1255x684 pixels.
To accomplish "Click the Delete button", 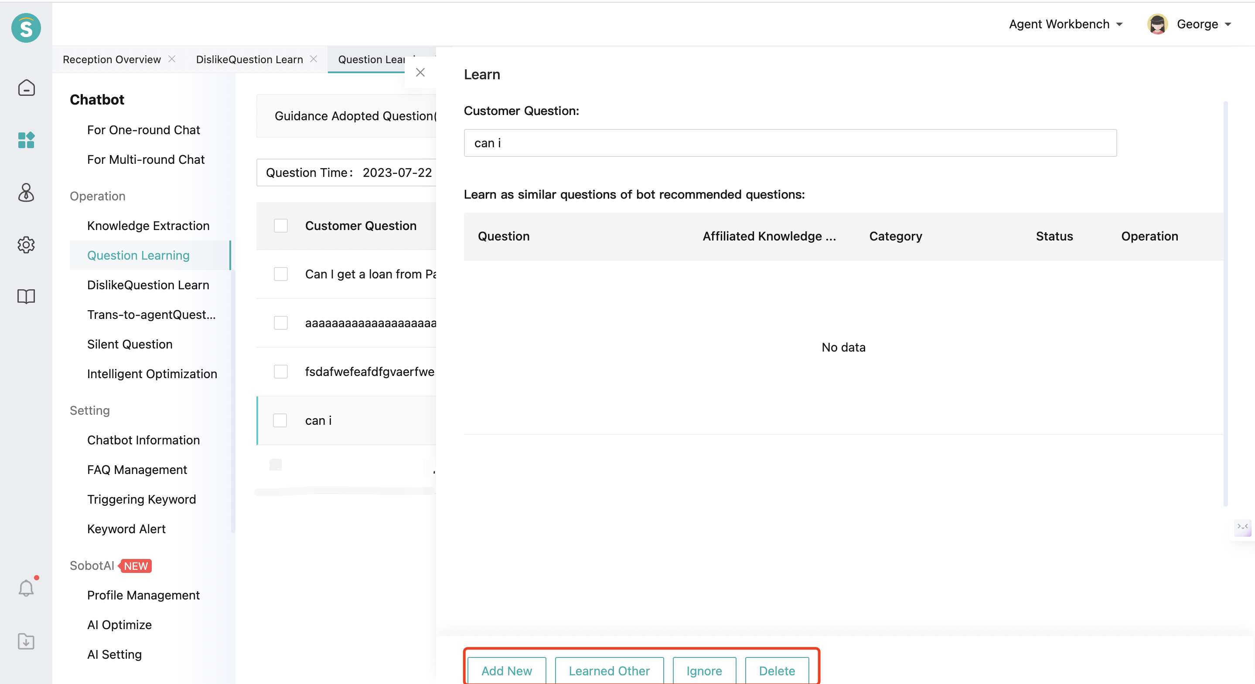I will [776, 670].
